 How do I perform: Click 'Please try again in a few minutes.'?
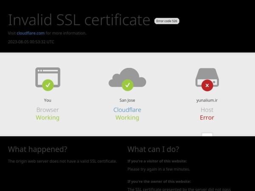point(159,169)
